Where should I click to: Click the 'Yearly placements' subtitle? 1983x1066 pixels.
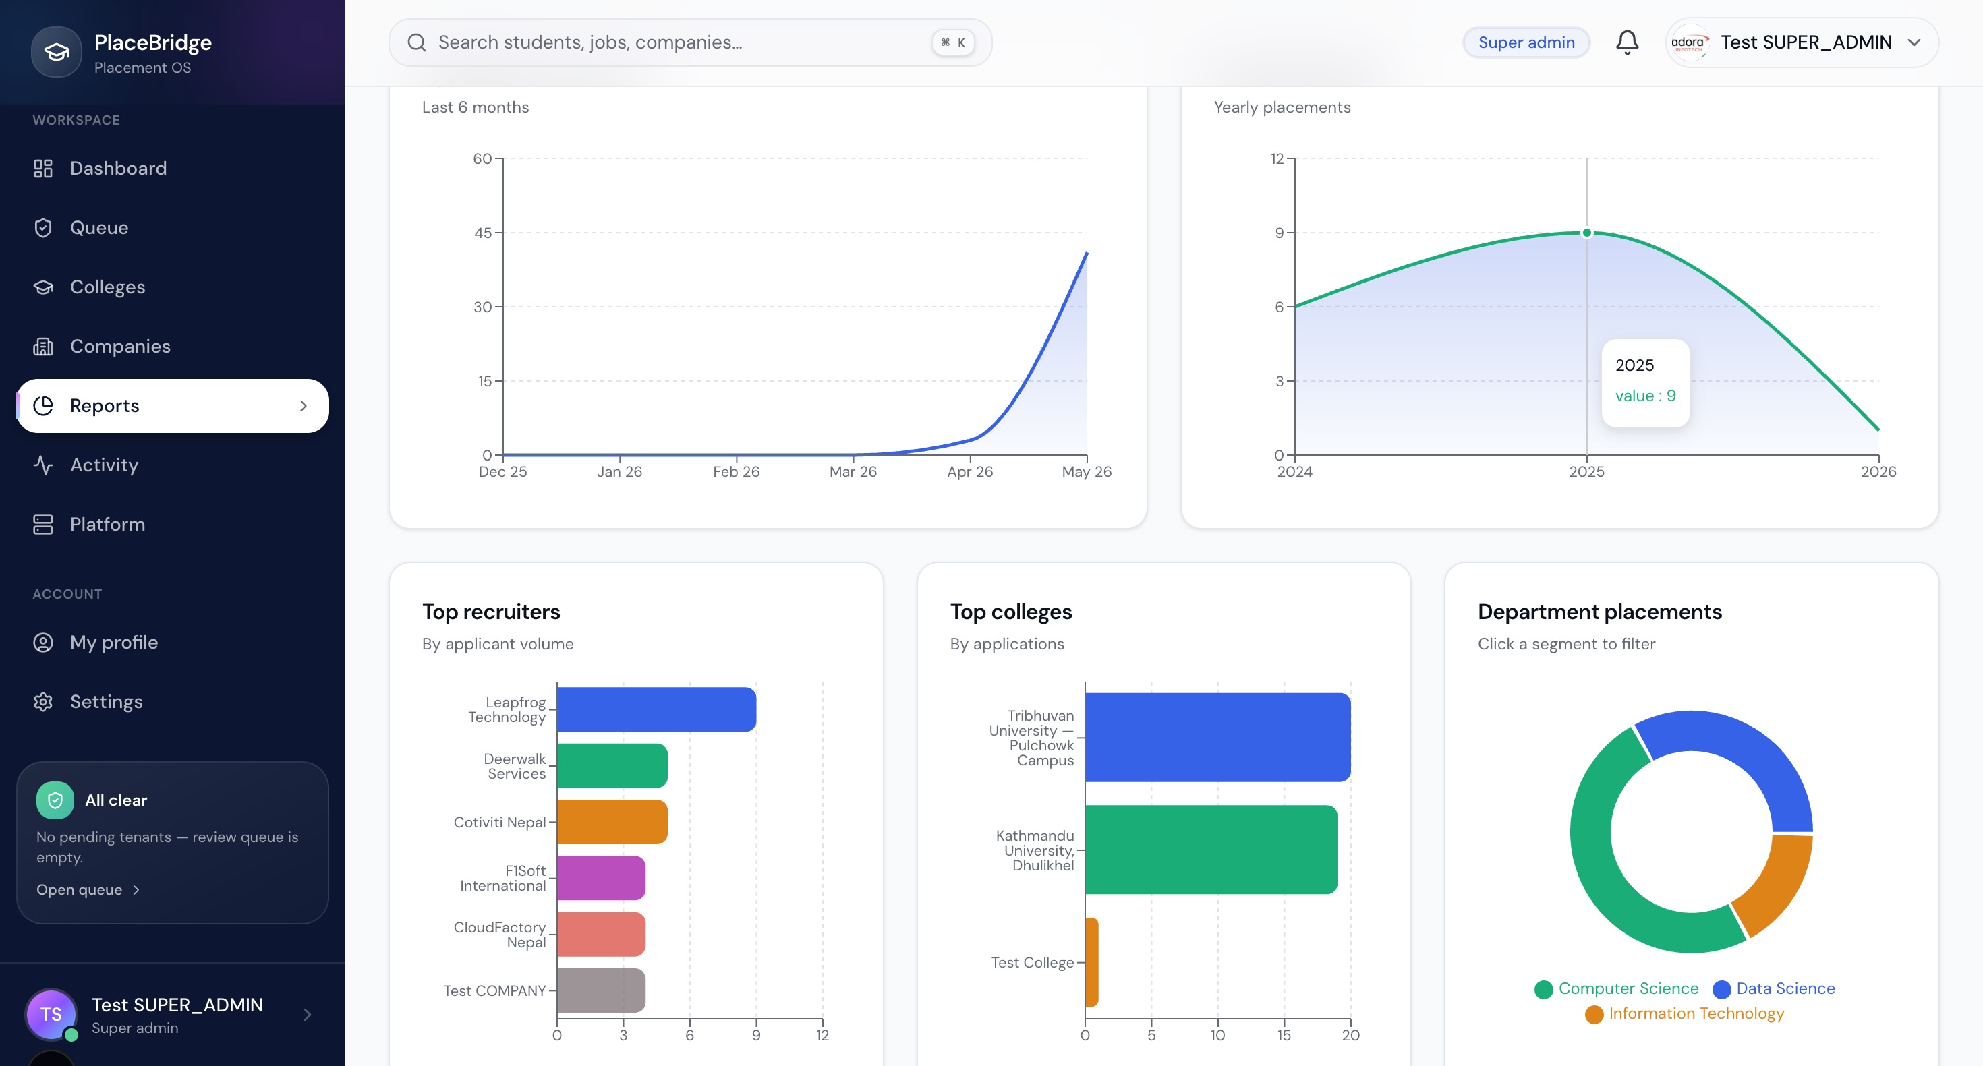(x=1282, y=107)
